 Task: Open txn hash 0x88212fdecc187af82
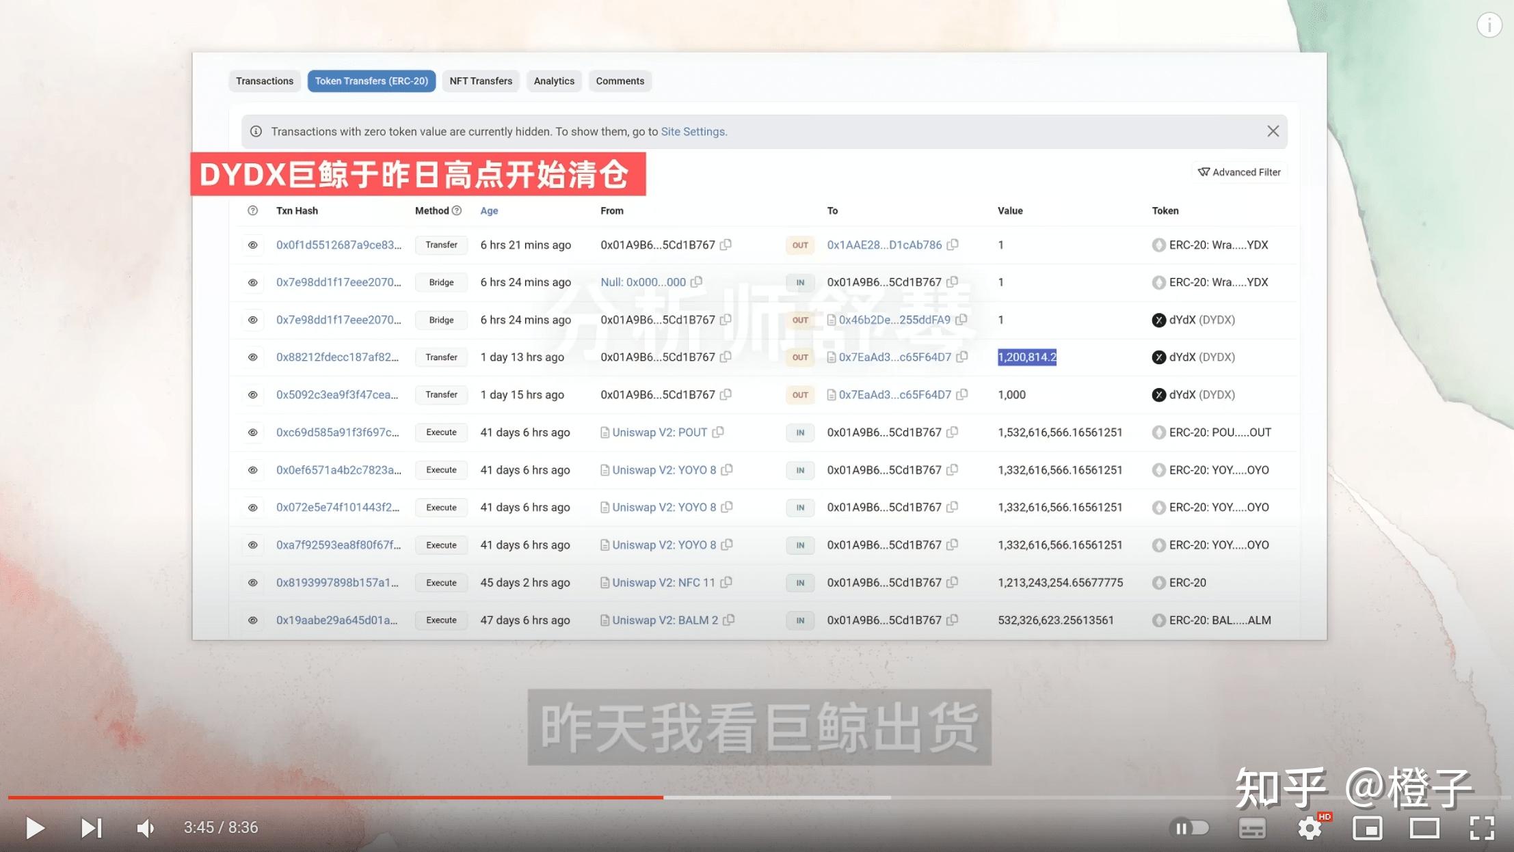(337, 357)
